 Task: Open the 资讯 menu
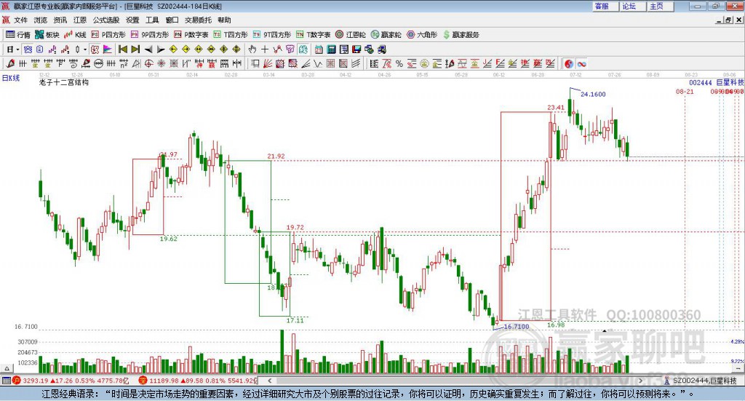[x=60, y=20]
